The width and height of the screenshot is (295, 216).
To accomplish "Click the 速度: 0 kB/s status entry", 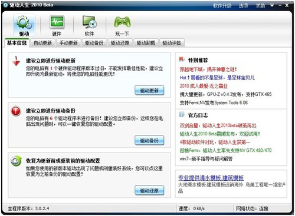I will [x=191, y=208].
